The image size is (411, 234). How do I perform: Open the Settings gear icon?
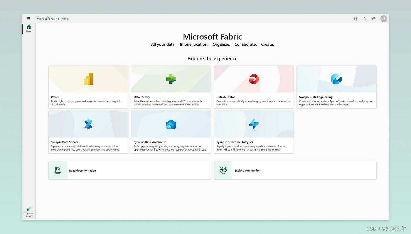click(356, 19)
